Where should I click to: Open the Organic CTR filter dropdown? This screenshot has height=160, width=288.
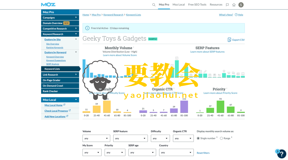coord(183,138)
